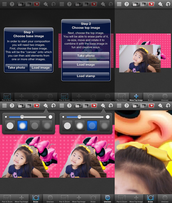Show blended view on Move Top Image screen
The image size is (172, 203).
click(143, 4)
